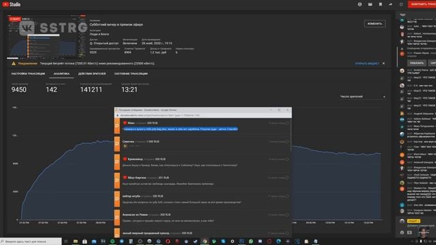Click the orange icon beside the Макс donation

tap(117, 125)
